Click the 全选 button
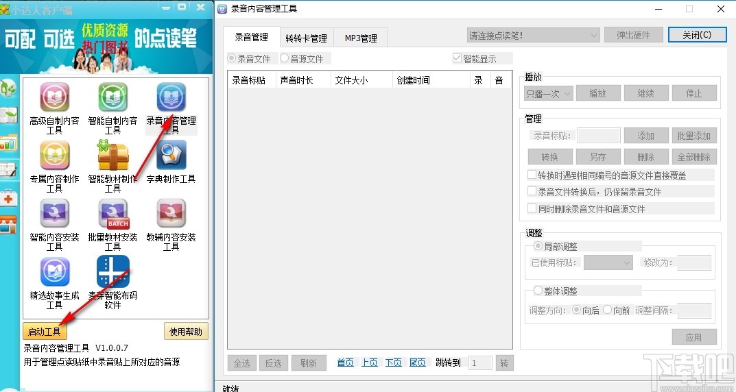The height and width of the screenshot is (392, 736). point(242,363)
